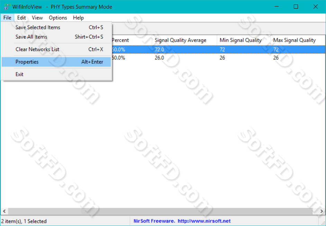Open the View menu
This screenshot has height=226, width=326.
(x=37, y=18)
